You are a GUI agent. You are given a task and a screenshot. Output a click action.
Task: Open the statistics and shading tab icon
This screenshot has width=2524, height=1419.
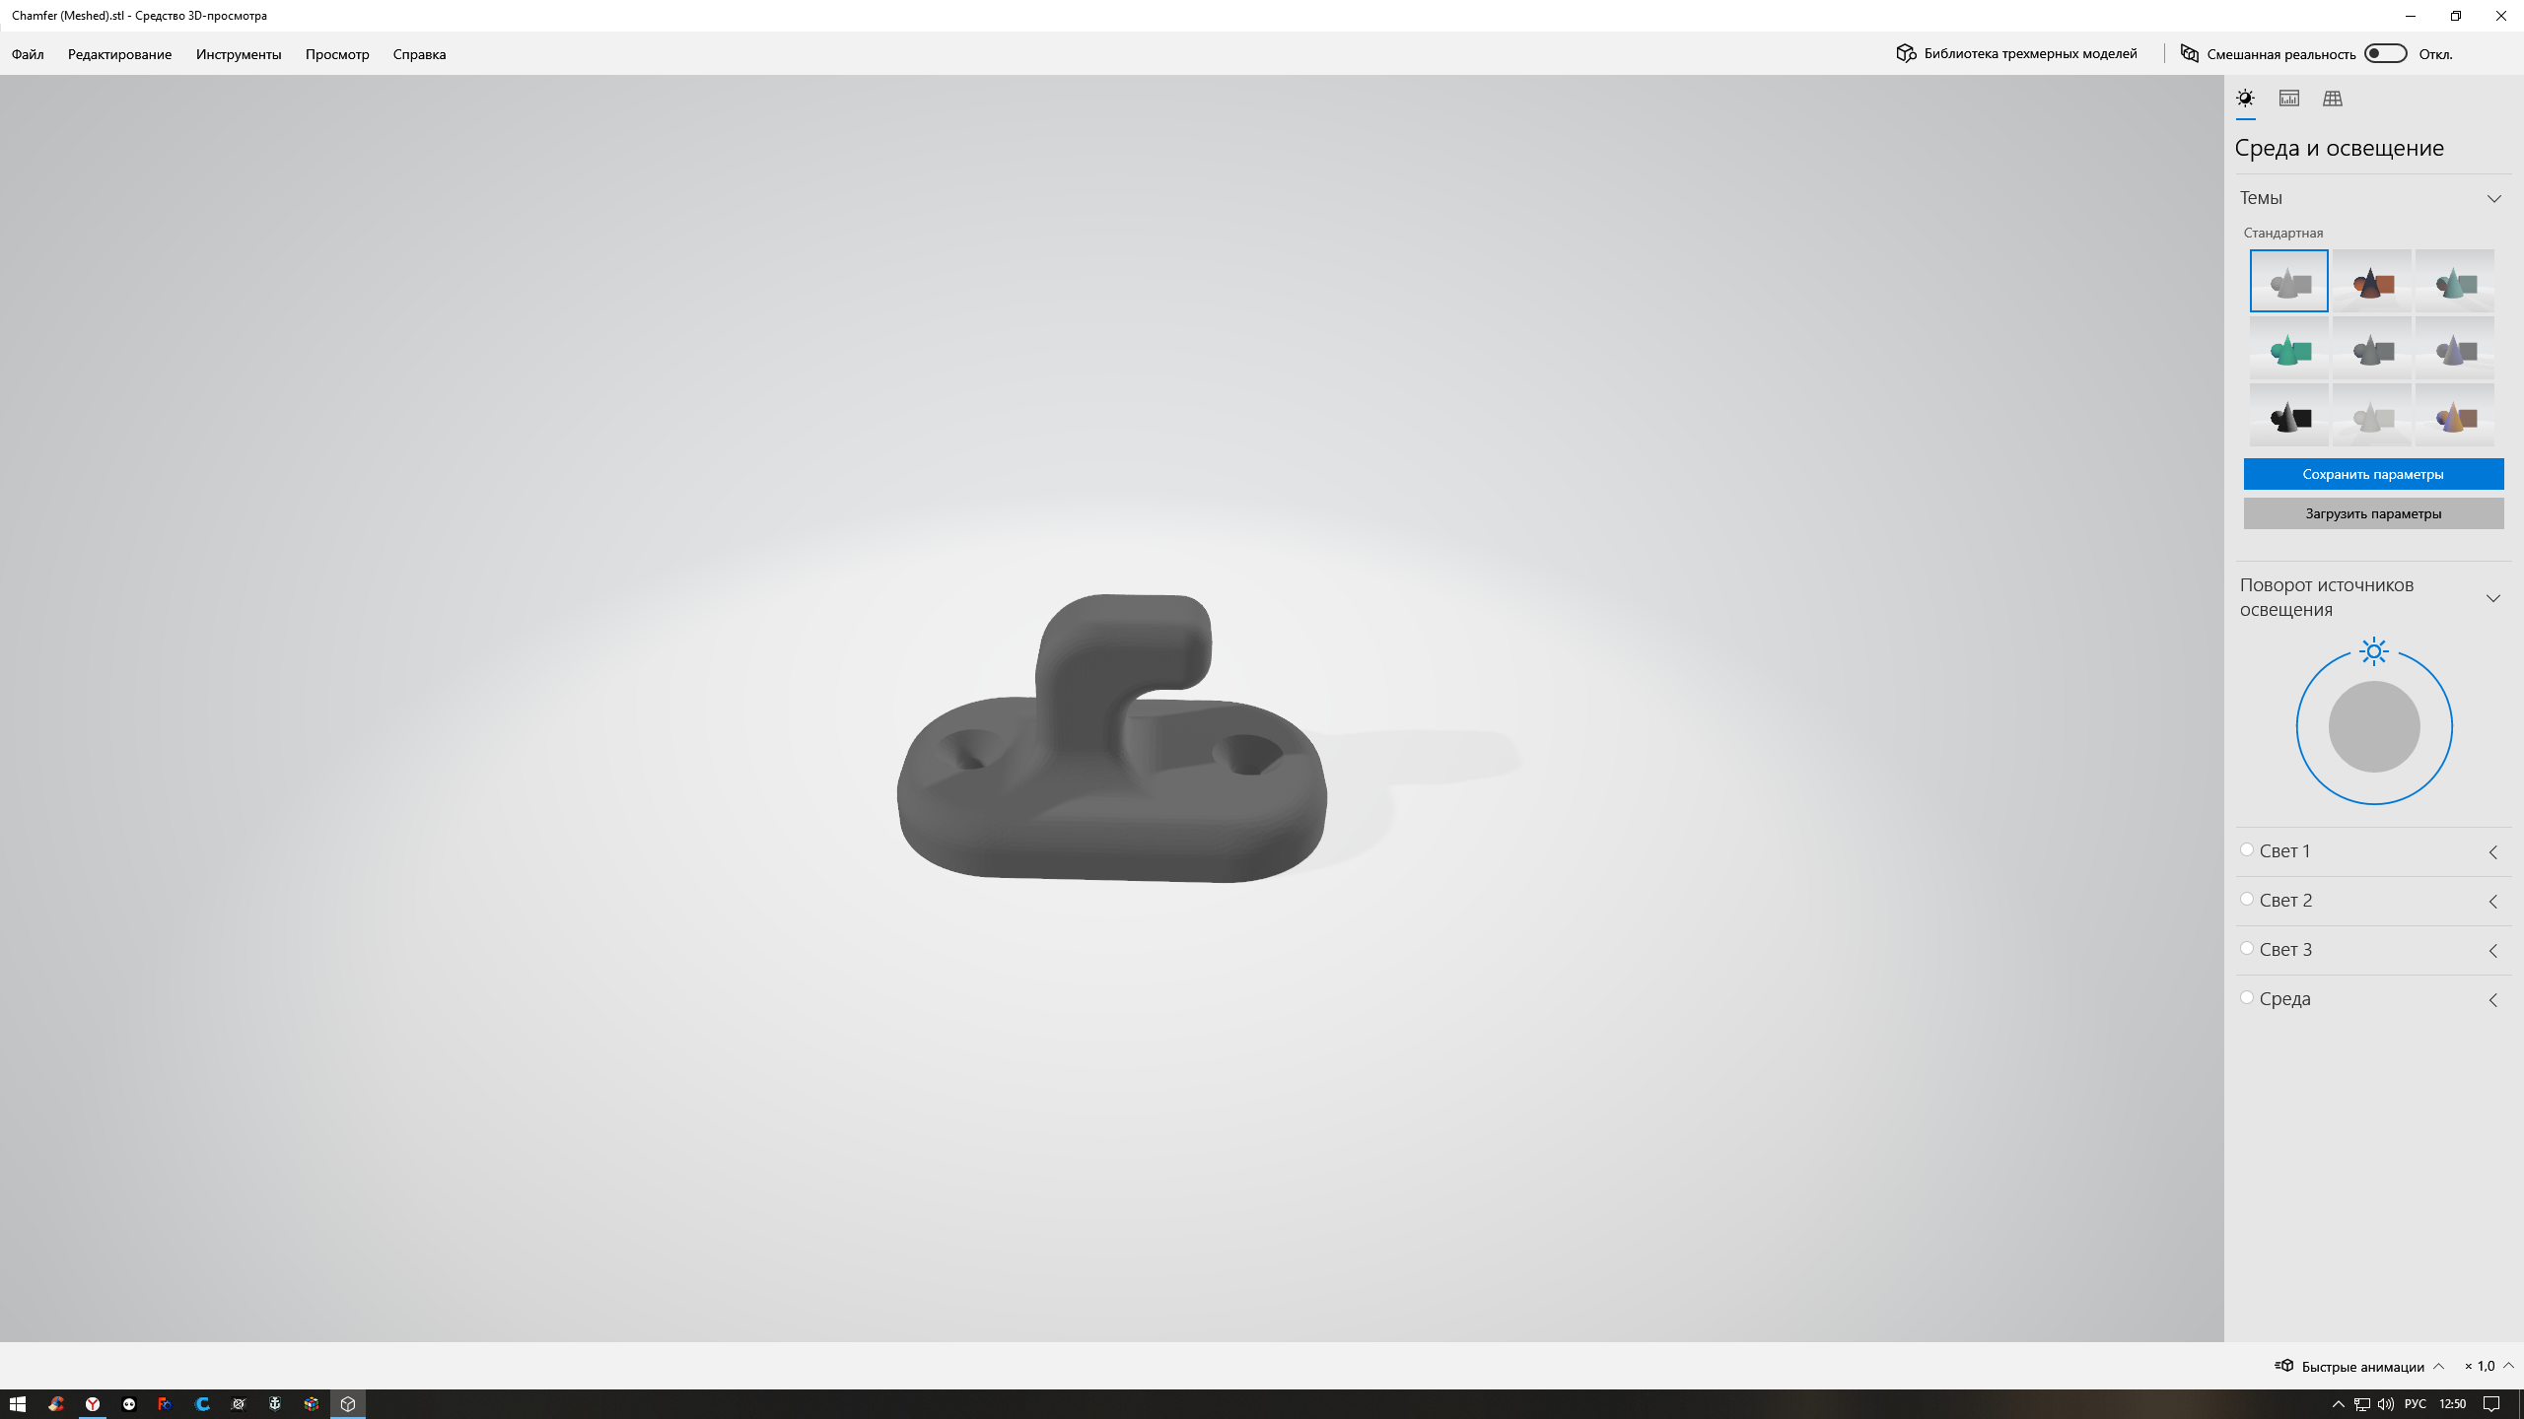pyautogui.click(x=2288, y=99)
